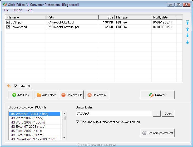Screen dimensions: 193x147
Task: Browse for output folder with ... button
Action: [157, 113]
